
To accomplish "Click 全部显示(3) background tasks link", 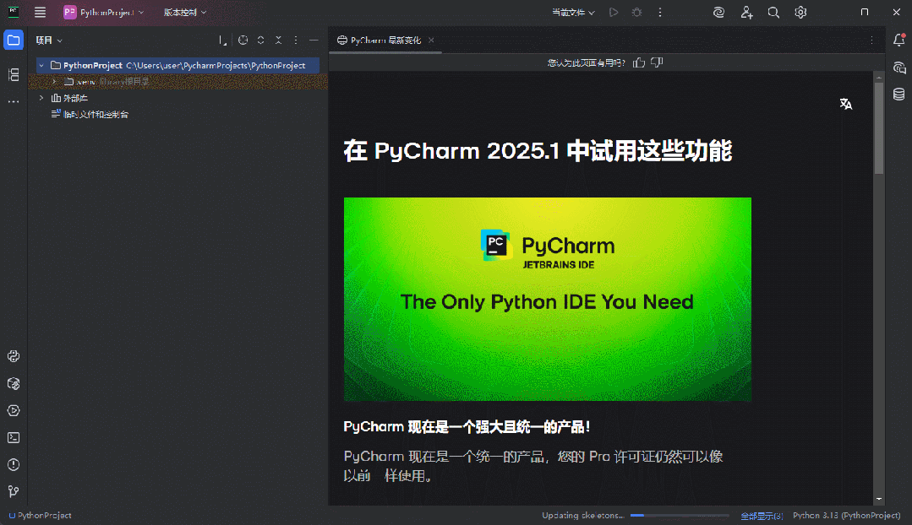I will (x=762, y=516).
